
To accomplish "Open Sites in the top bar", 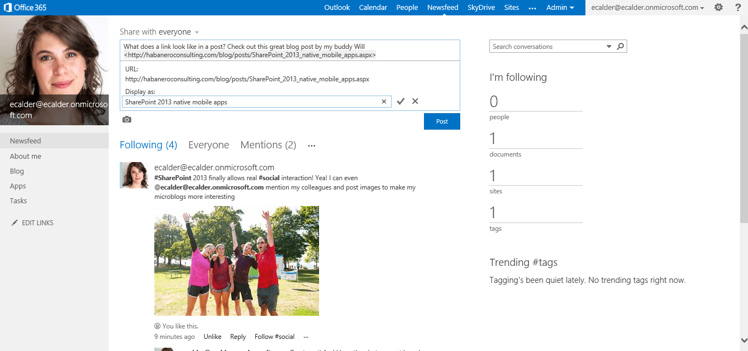I will click(511, 8).
